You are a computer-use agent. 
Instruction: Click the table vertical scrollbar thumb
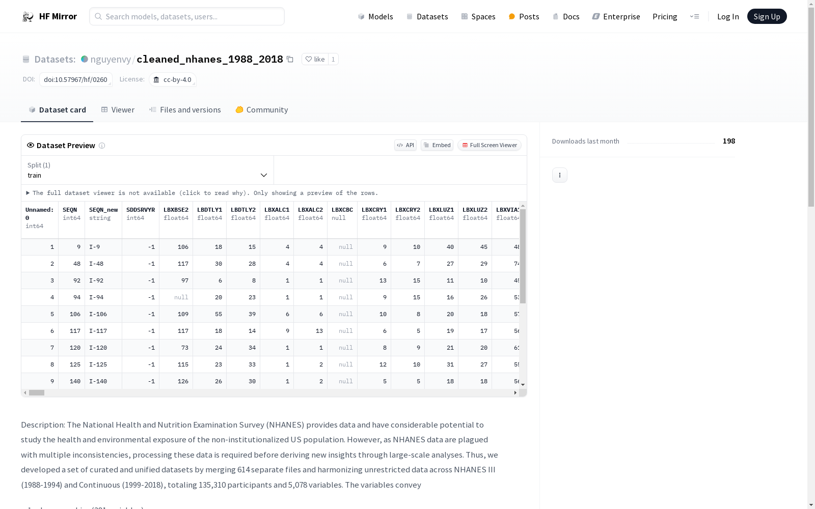(x=523, y=256)
